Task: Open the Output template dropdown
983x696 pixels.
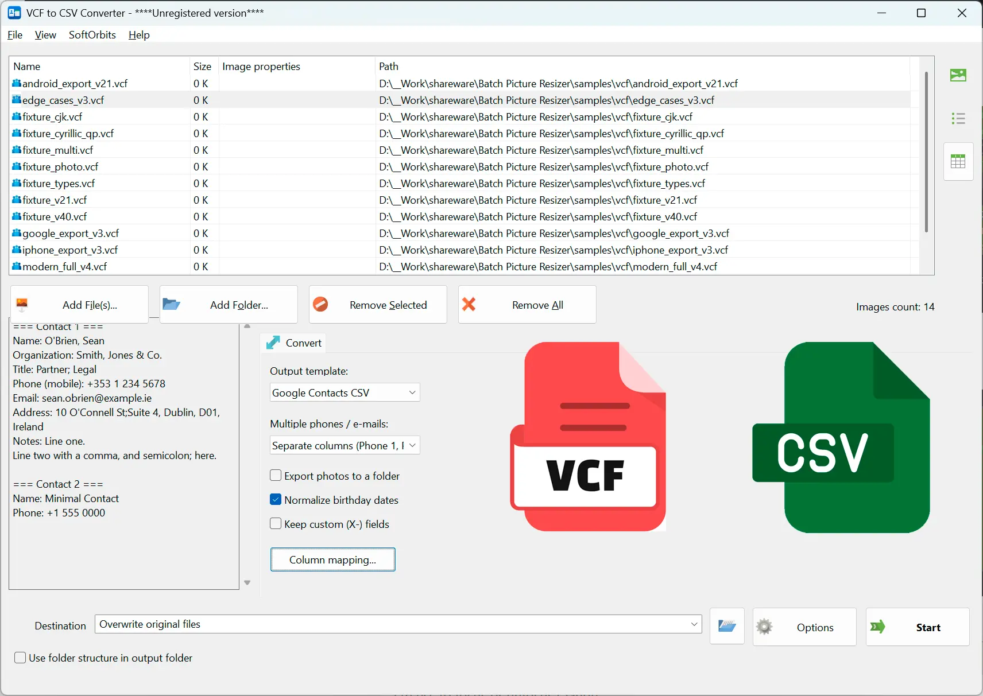Action: coord(345,392)
